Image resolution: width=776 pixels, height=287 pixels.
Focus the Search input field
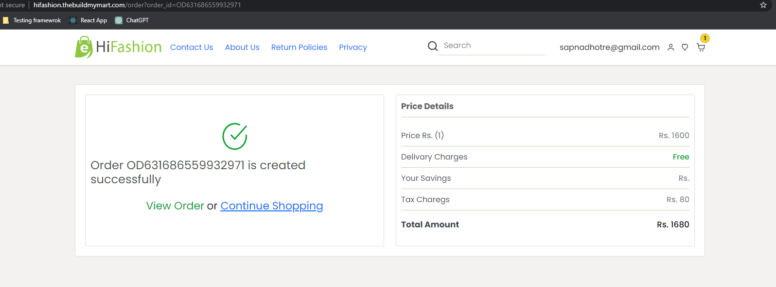492,46
